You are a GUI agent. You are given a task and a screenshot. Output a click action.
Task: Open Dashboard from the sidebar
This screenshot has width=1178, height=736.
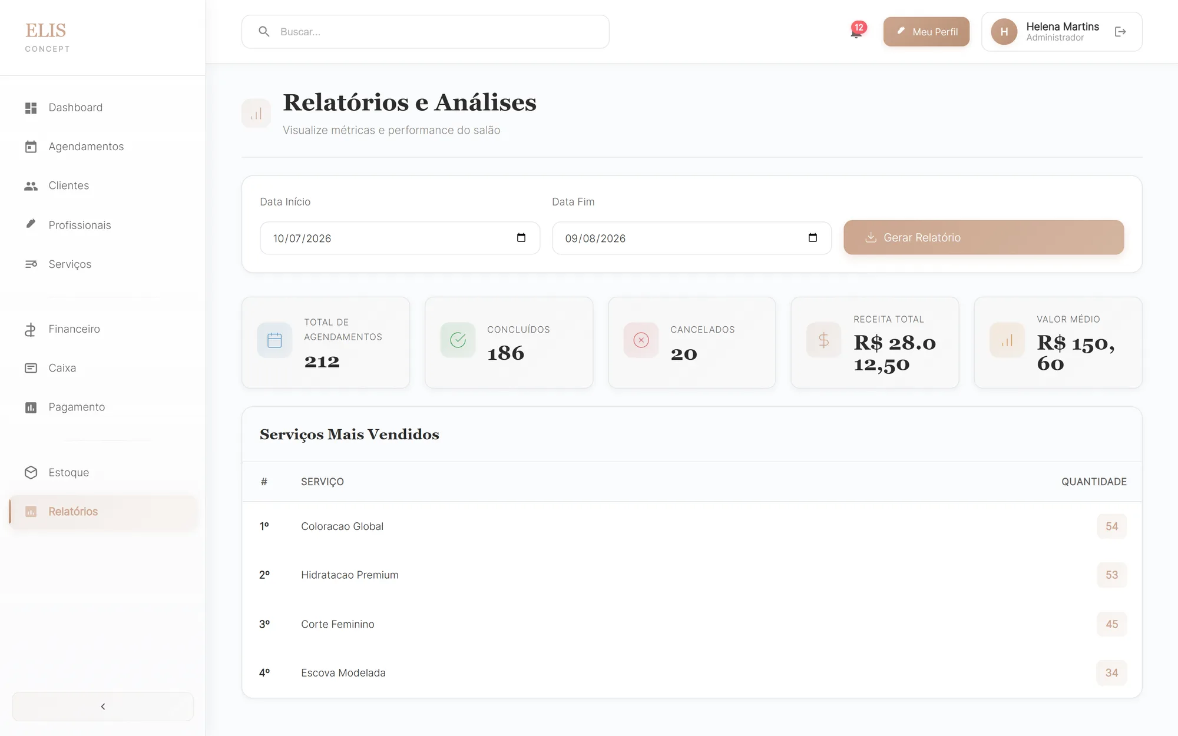(102, 108)
